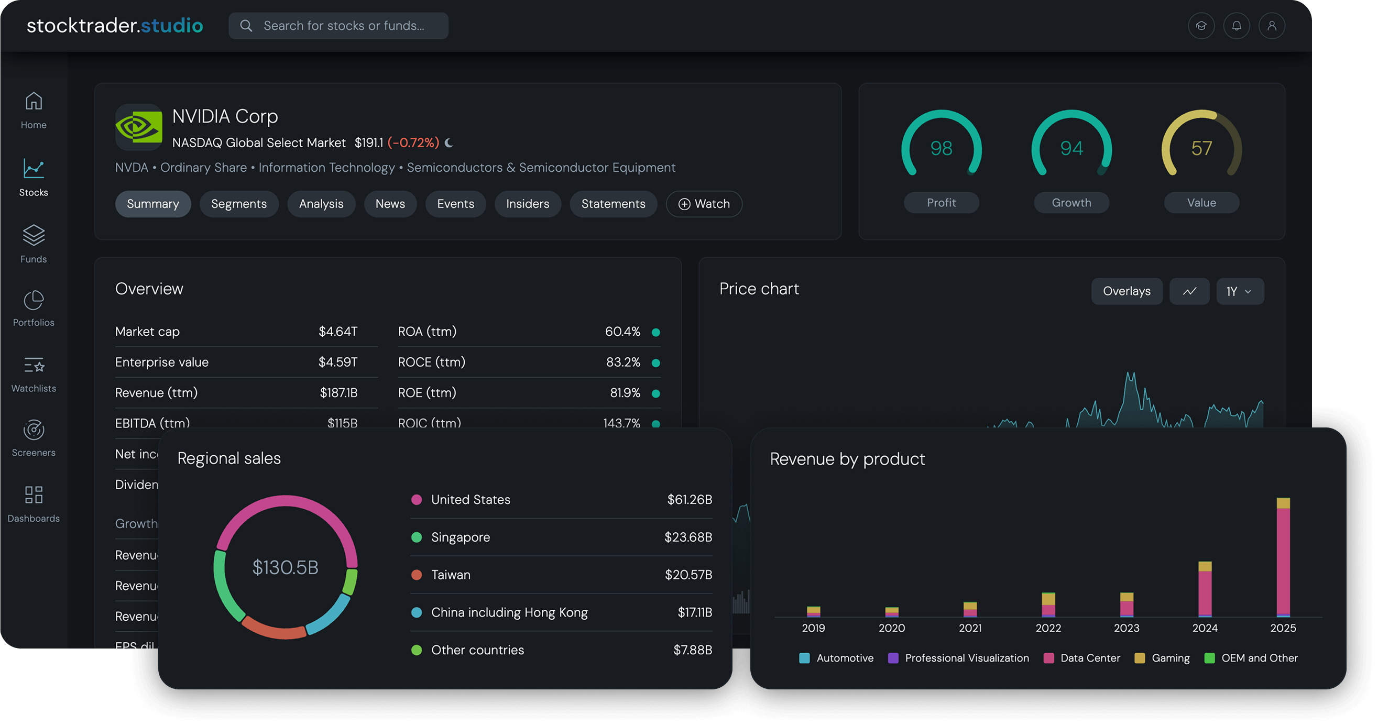Open the user profile icon
The width and height of the screenshot is (1378, 725).
tap(1272, 26)
